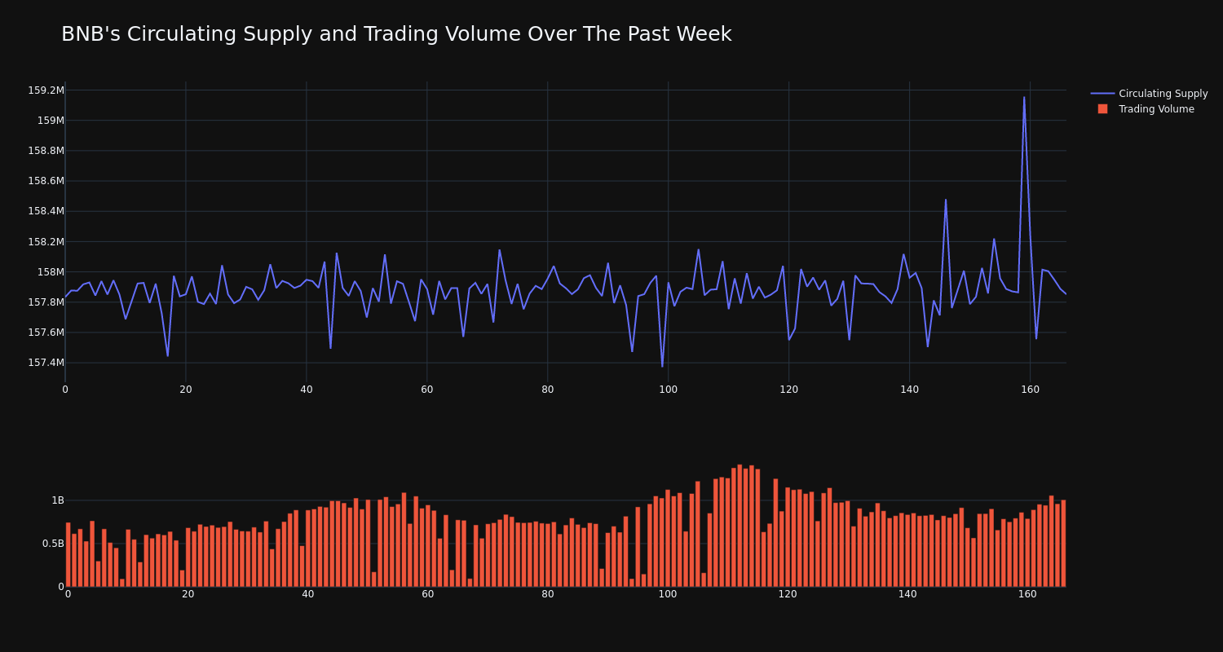Click x-axis label 120 on volume chart

[x=788, y=594]
